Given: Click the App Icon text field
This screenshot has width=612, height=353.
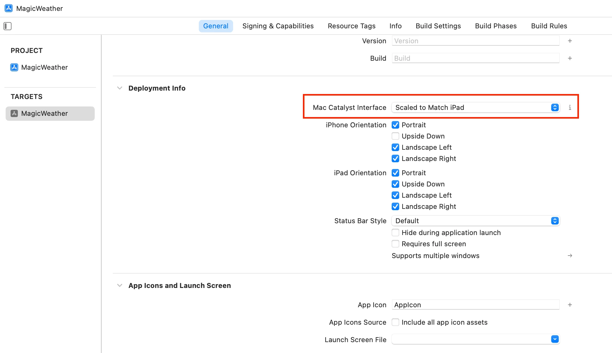Looking at the screenshot, I should pyautogui.click(x=476, y=305).
